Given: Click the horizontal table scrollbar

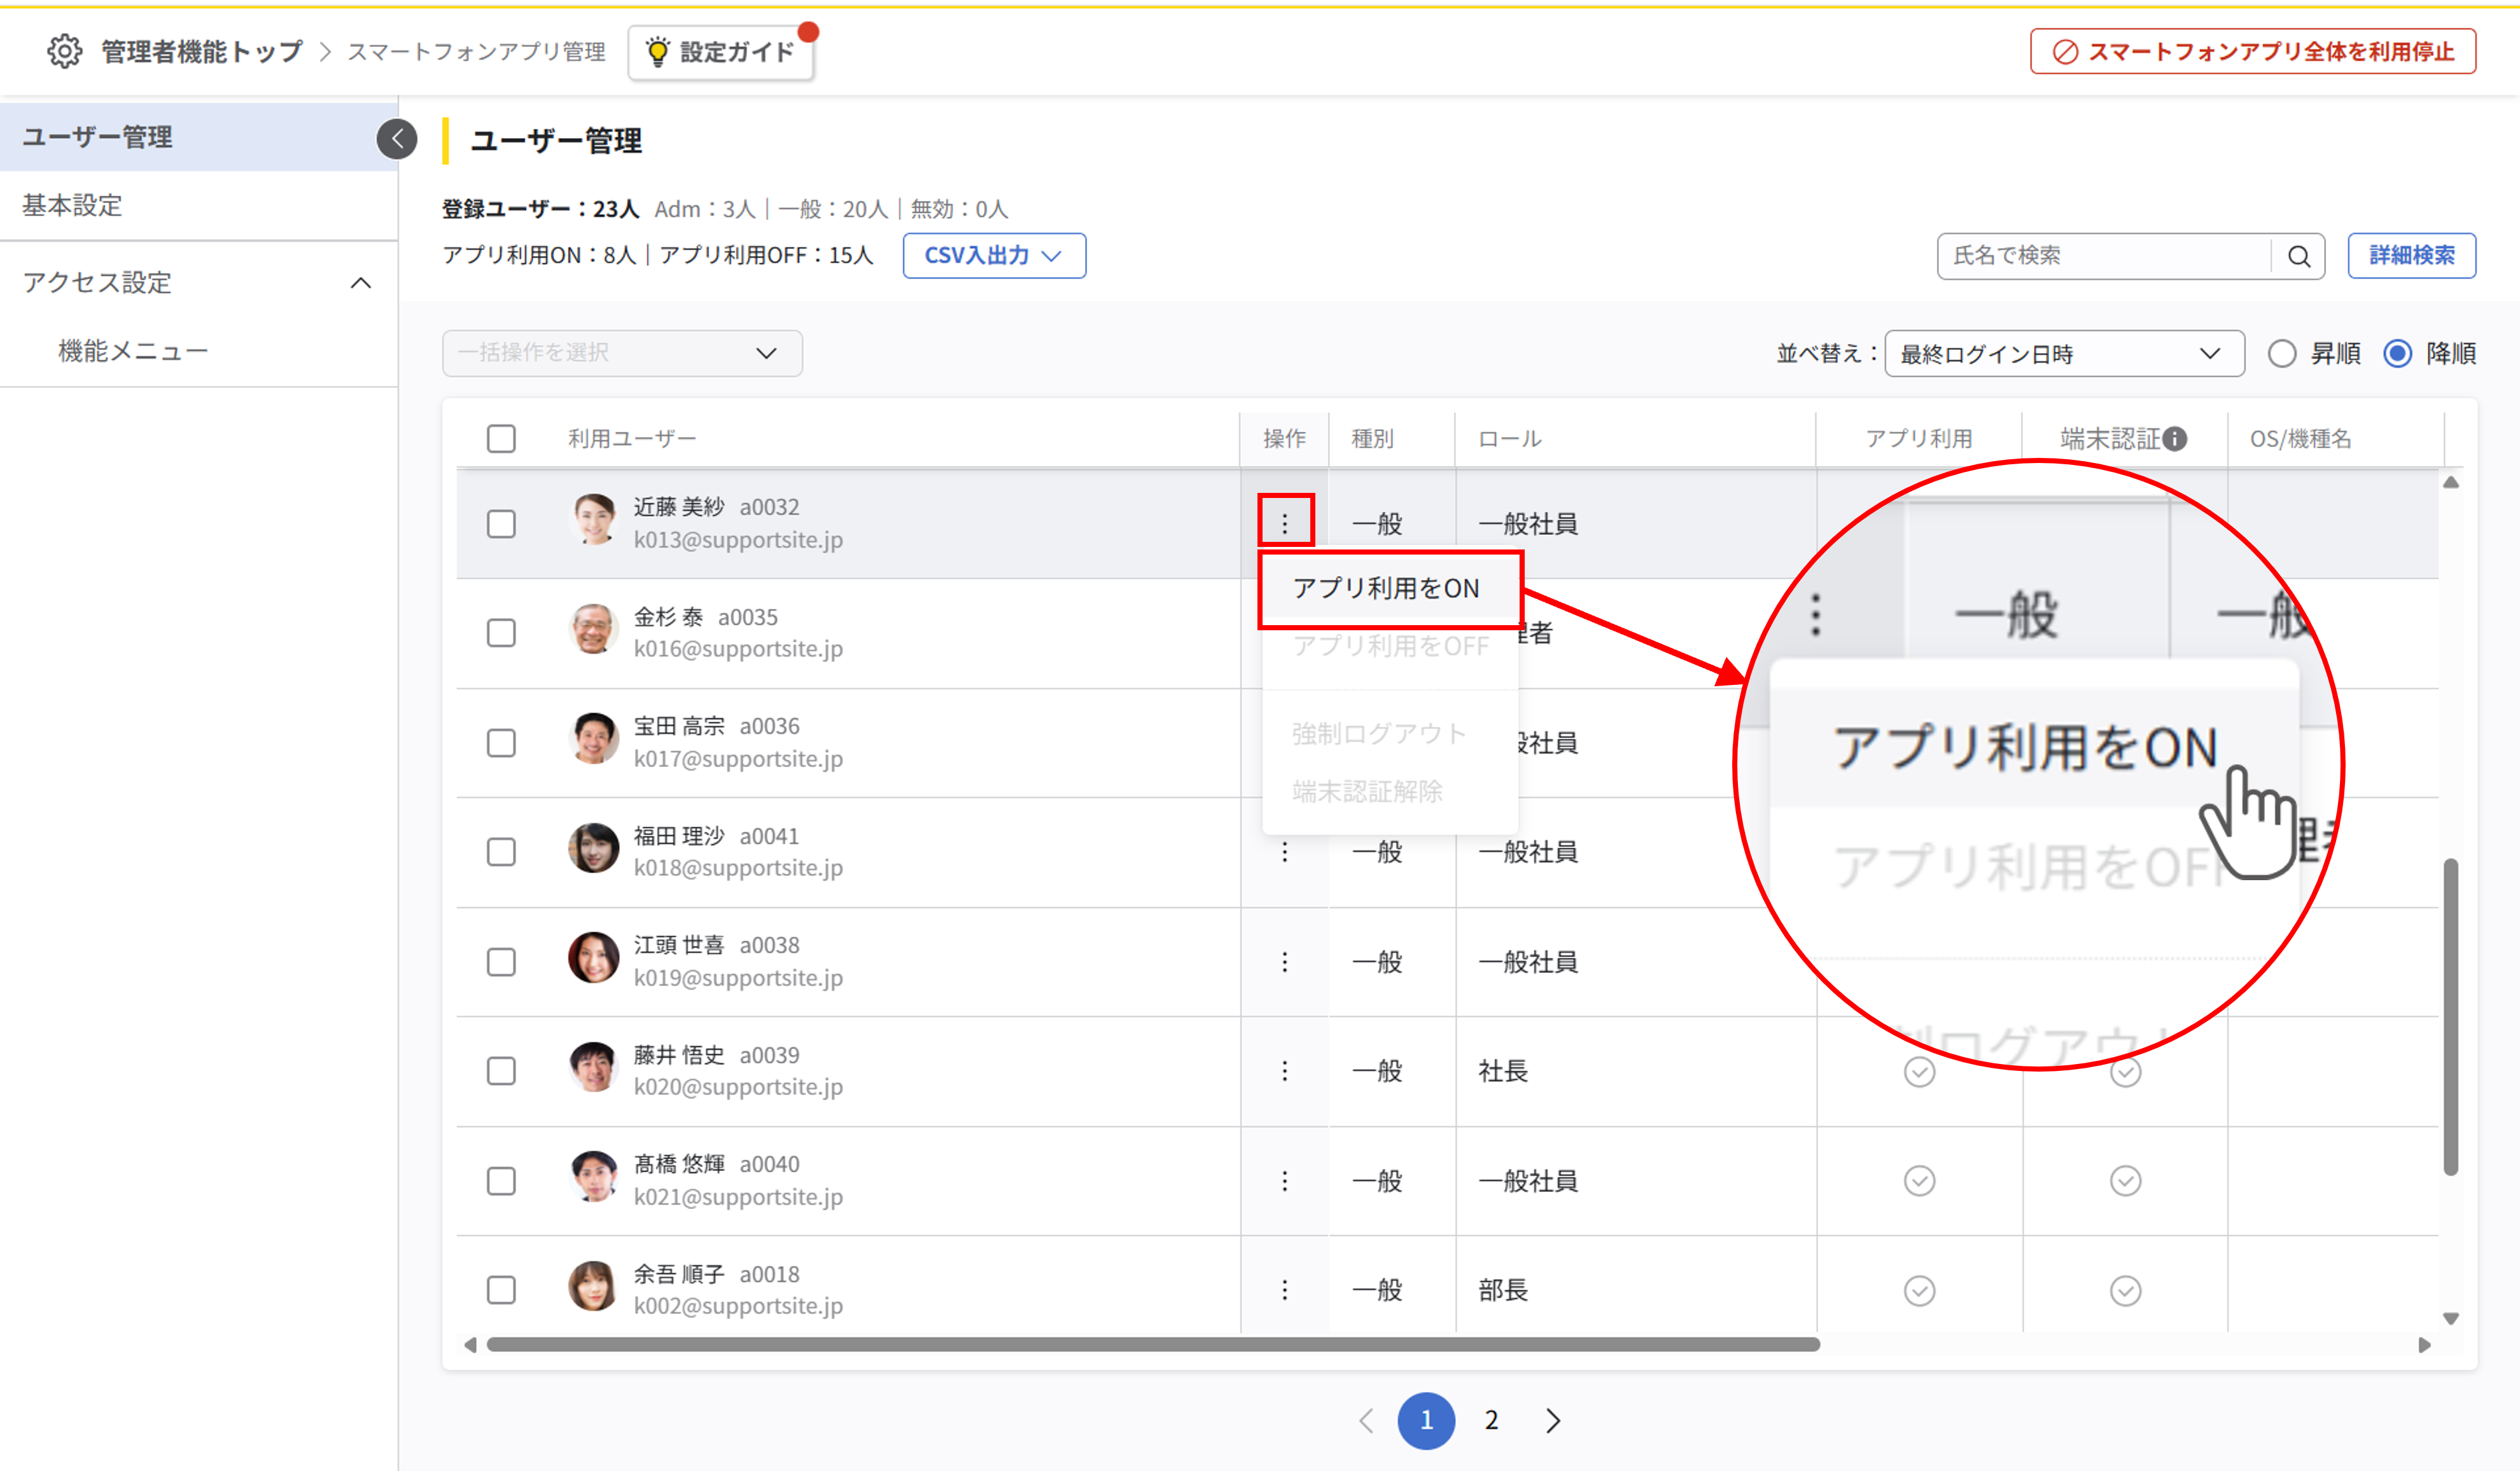Looking at the screenshot, I should pos(1153,1345).
